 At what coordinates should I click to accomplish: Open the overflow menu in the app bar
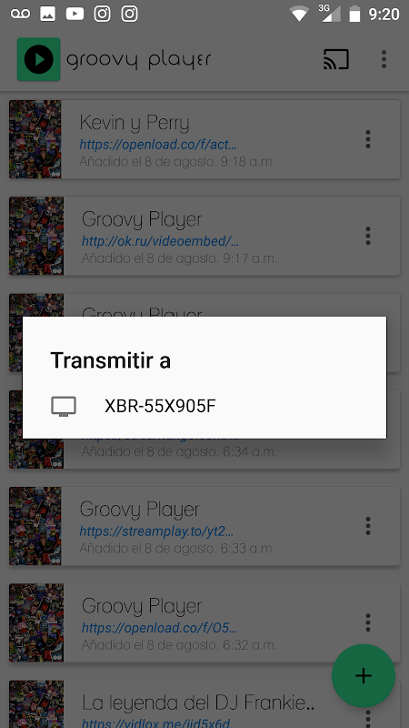click(384, 59)
